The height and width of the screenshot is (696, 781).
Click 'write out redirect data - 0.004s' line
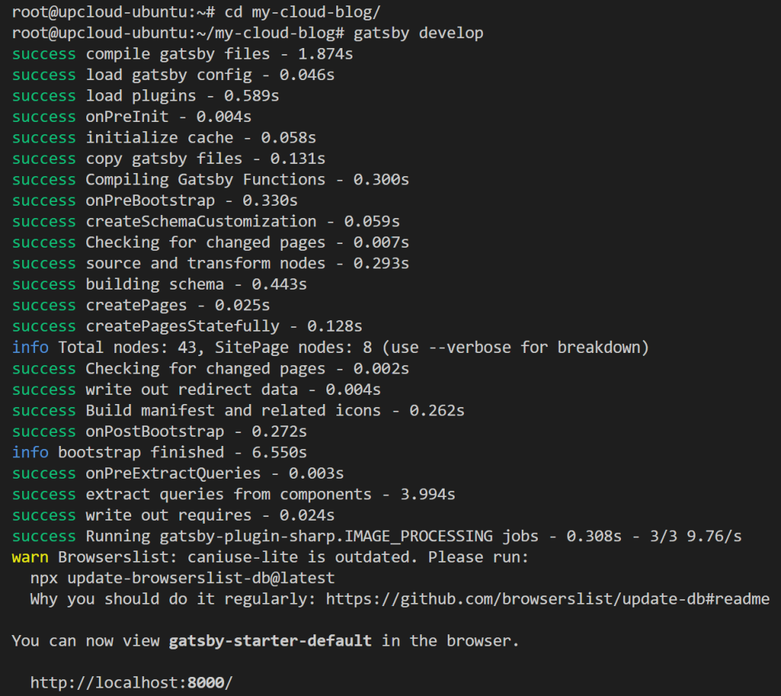pyautogui.click(x=196, y=390)
